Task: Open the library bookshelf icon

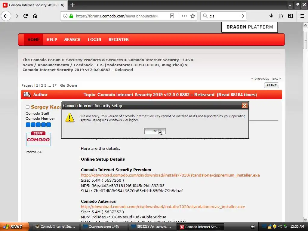Action: click(281, 16)
